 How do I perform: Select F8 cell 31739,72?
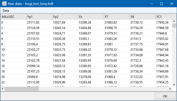pyautogui.click(x=143, y=23)
